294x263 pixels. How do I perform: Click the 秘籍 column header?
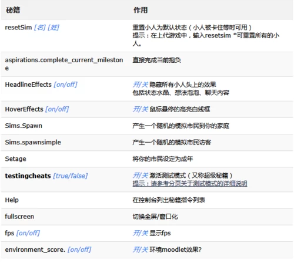[x=13, y=10]
